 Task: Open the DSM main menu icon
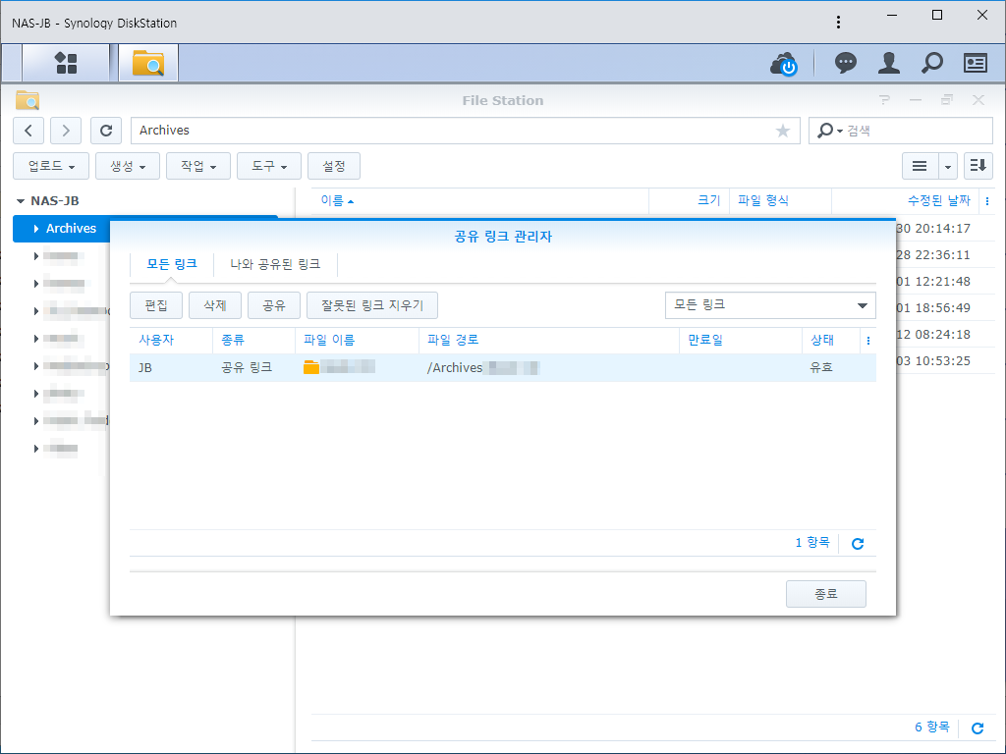(x=66, y=63)
